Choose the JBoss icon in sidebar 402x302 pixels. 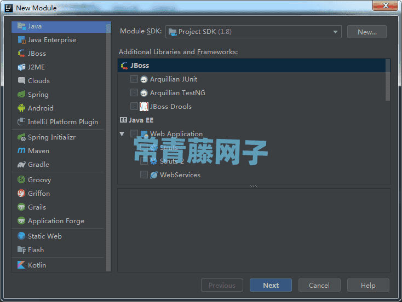click(x=21, y=53)
